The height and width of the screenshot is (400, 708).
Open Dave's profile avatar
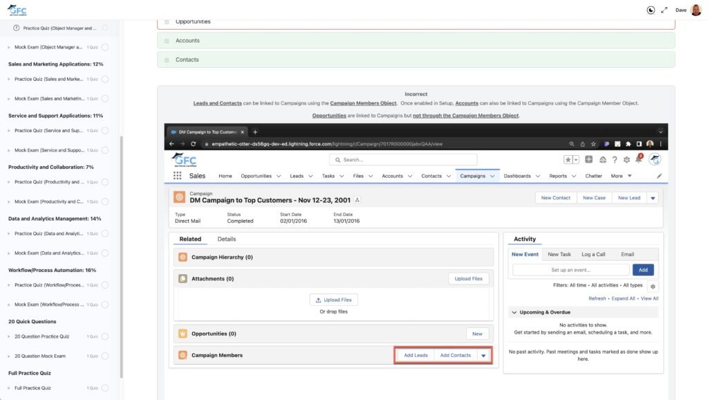point(696,10)
